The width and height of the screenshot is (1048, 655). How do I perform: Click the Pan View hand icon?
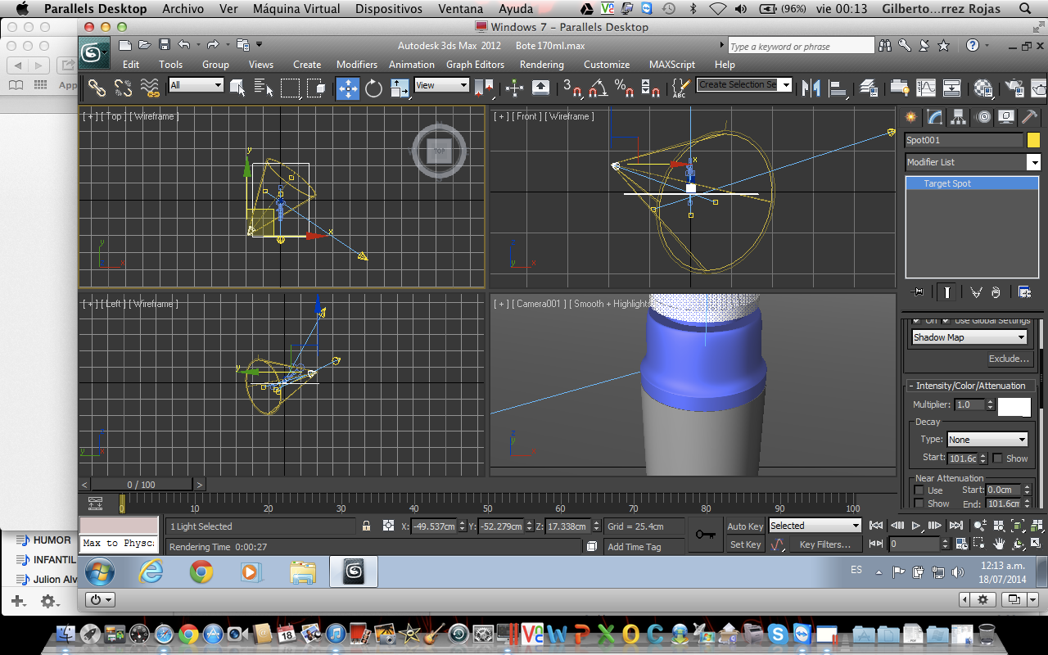(999, 544)
